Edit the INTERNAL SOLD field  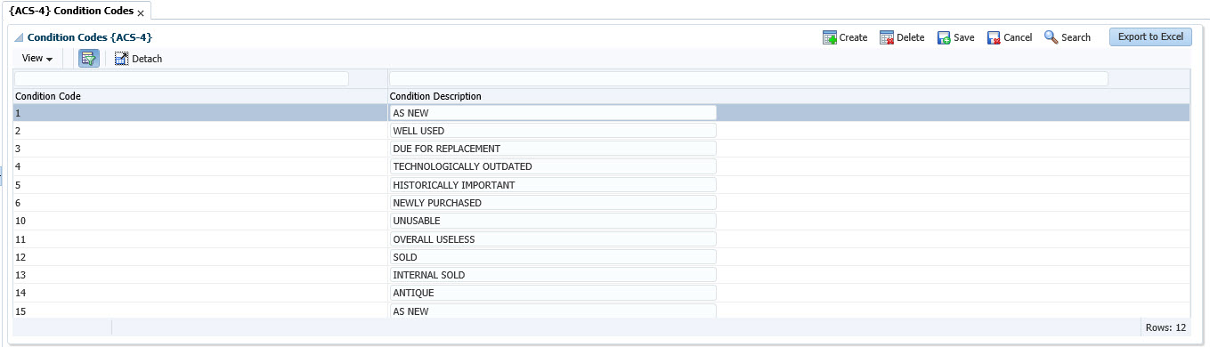point(553,275)
